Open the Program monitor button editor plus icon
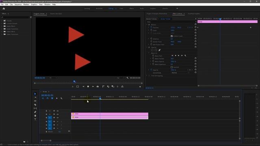The width and height of the screenshot is (260, 146). (x=140, y=87)
